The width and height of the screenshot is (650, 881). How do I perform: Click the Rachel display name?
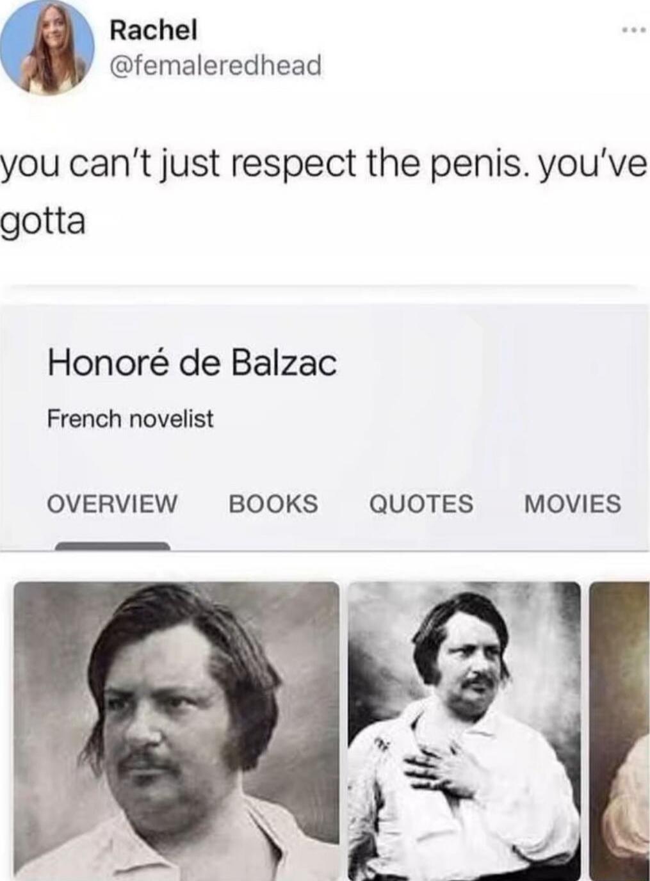point(153,29)
